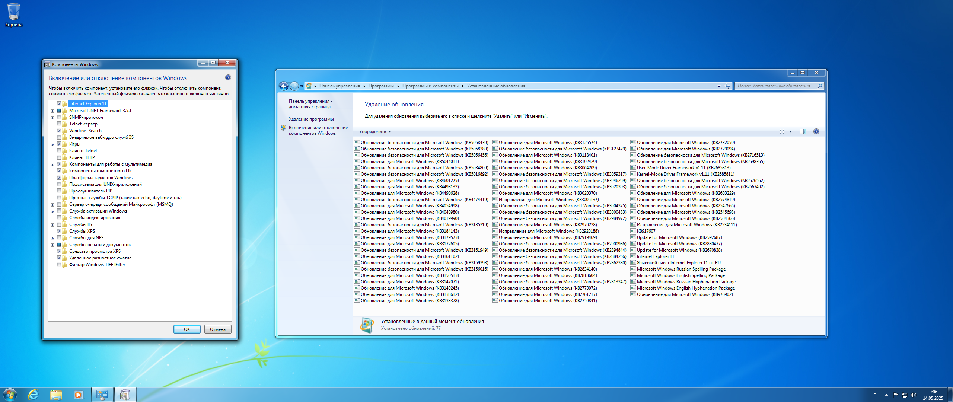Open the Удаление программы link
The height and width of the screenshot is (402, 953).
(311, 119)
